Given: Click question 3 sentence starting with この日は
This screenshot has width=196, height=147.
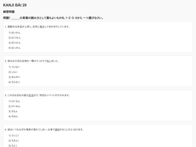Looking at the screenshot, I should [37, 95].
